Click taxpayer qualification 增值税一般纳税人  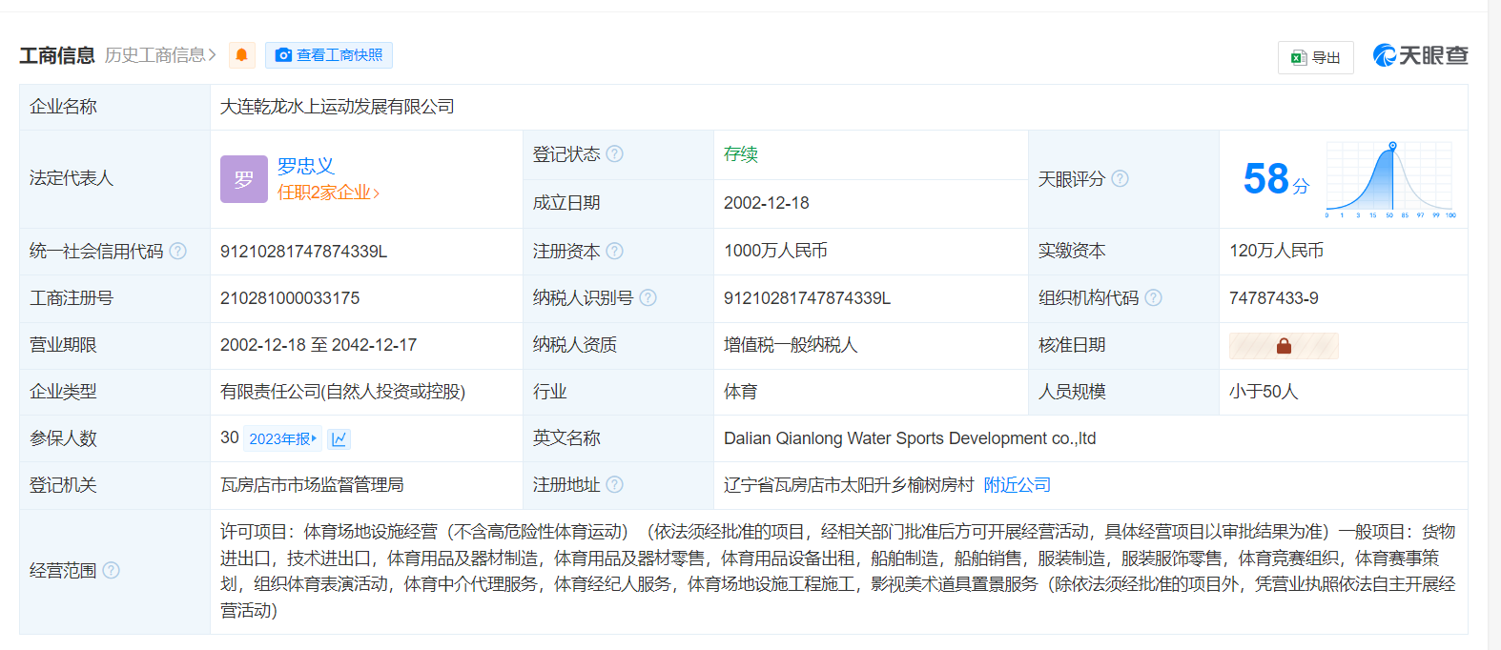791,345
